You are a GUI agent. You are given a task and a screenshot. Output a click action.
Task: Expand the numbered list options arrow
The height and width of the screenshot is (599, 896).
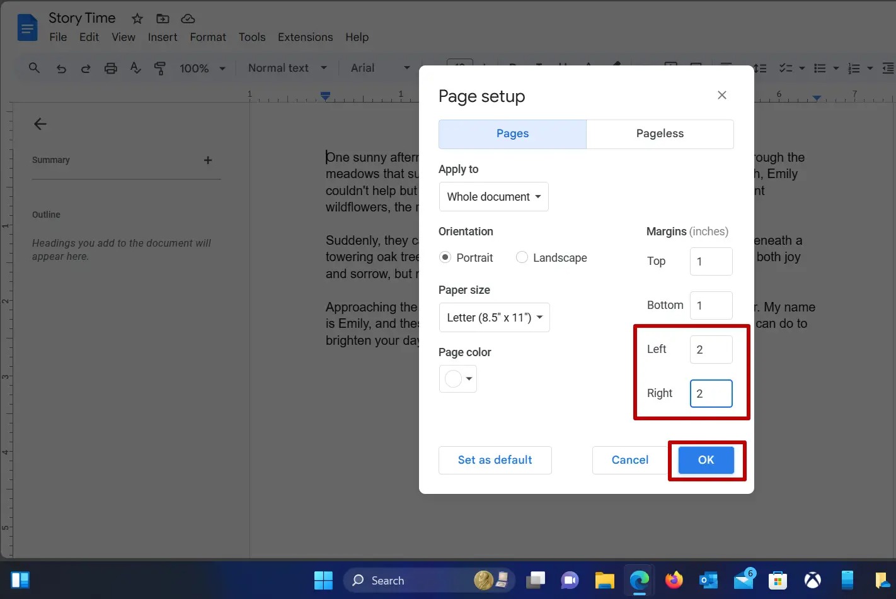870,68
